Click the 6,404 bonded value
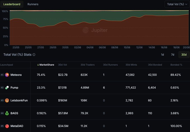This screenshot has width=190, height=132. pos(152,88)
